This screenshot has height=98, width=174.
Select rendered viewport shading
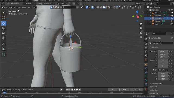pyautogui.click(x=109, y=7)
